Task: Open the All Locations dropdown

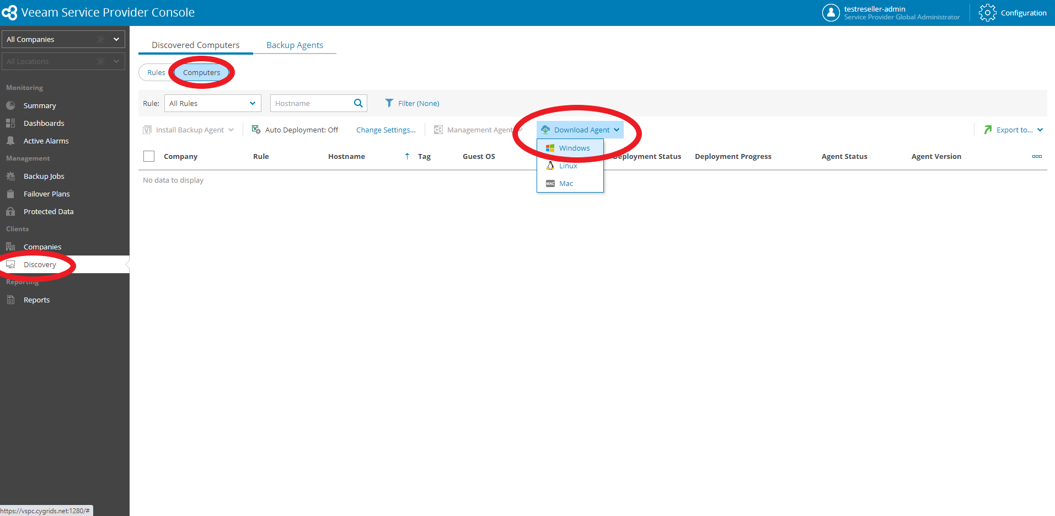Action: point(63,61)
